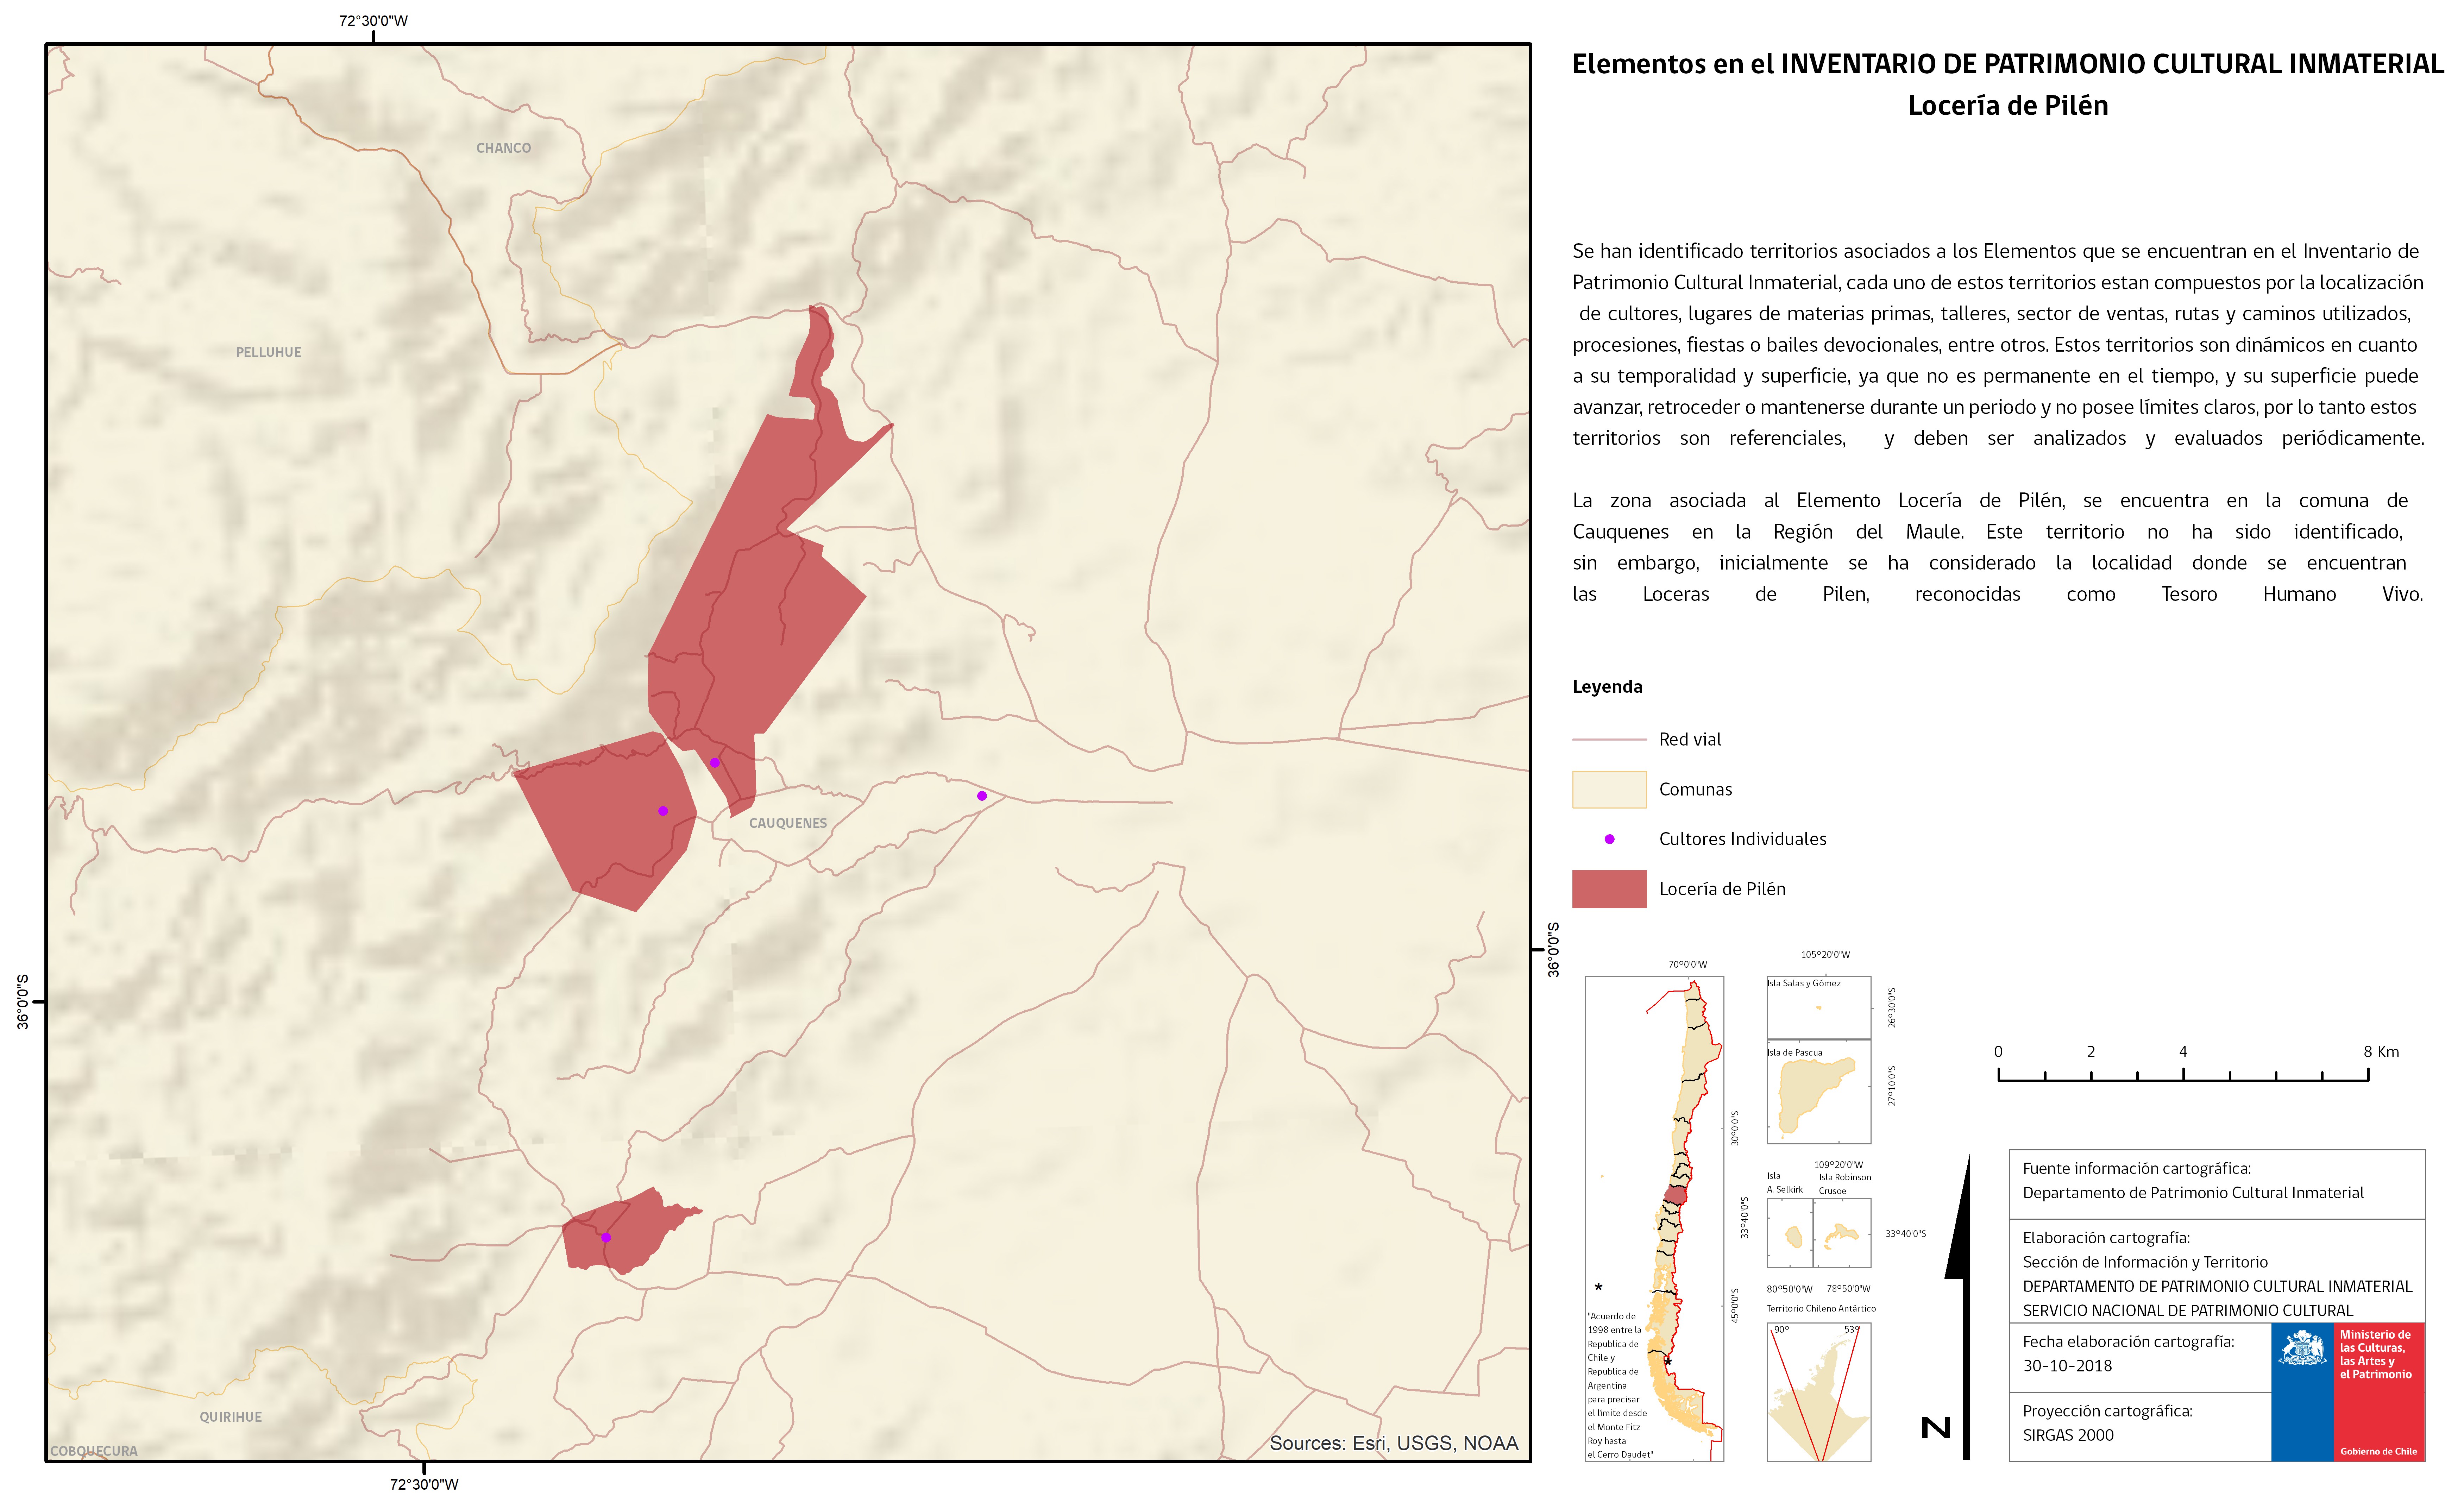The width and height of the screenshot is (2464, 1496).
Task: Click the 8 Km scale bar label
Action: pyautogui.click(x=2381, y=1052)
